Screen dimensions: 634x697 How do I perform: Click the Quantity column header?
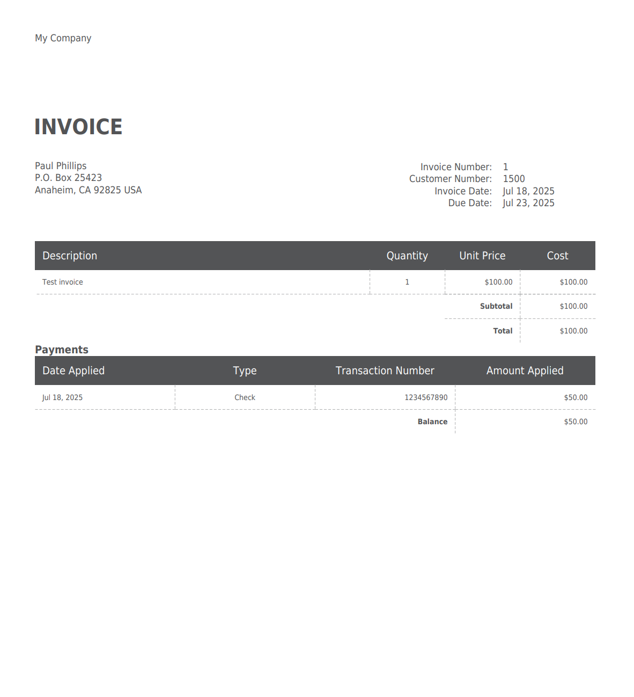(x=407, y=256)
